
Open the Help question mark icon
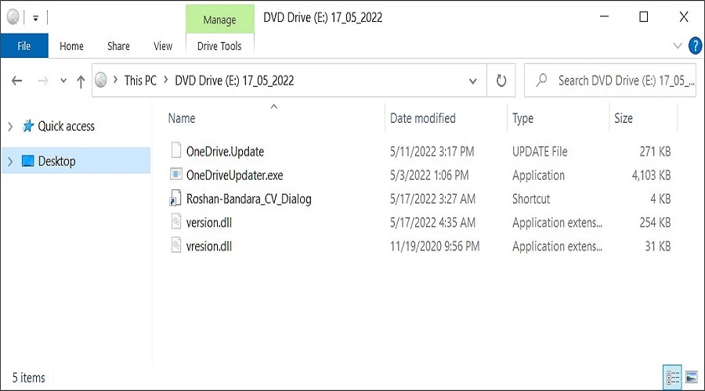695,46
